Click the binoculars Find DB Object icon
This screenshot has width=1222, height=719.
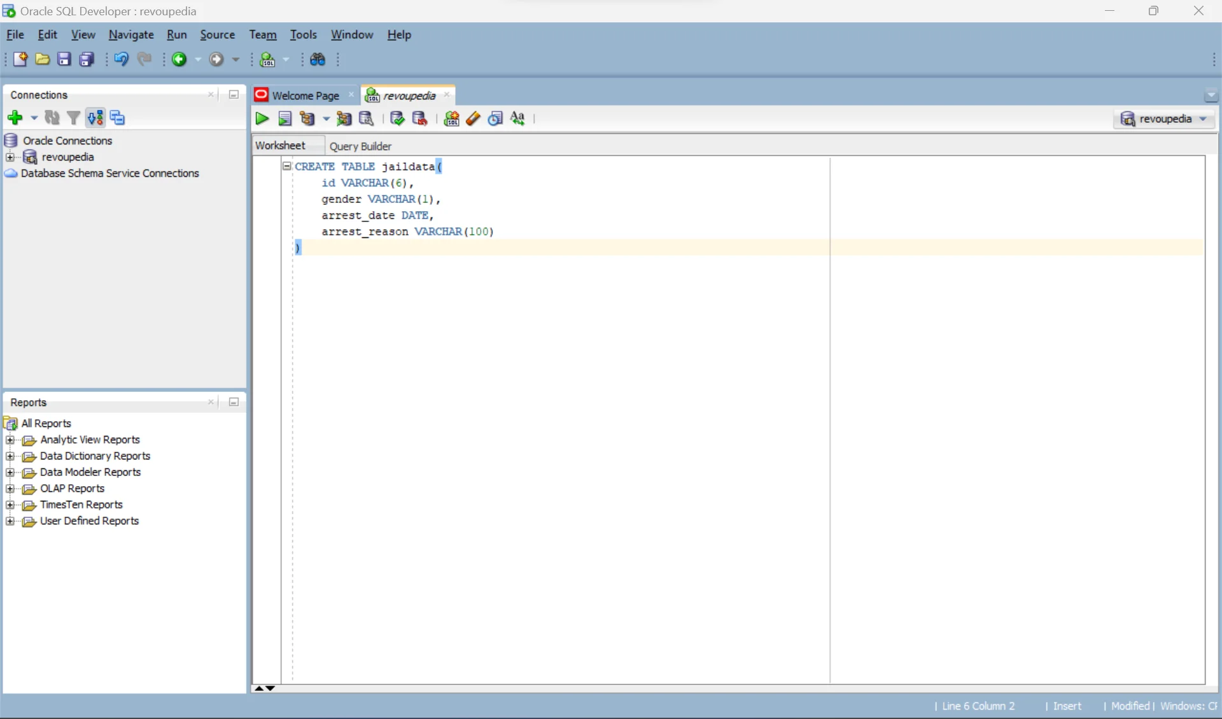click(318, 59)
